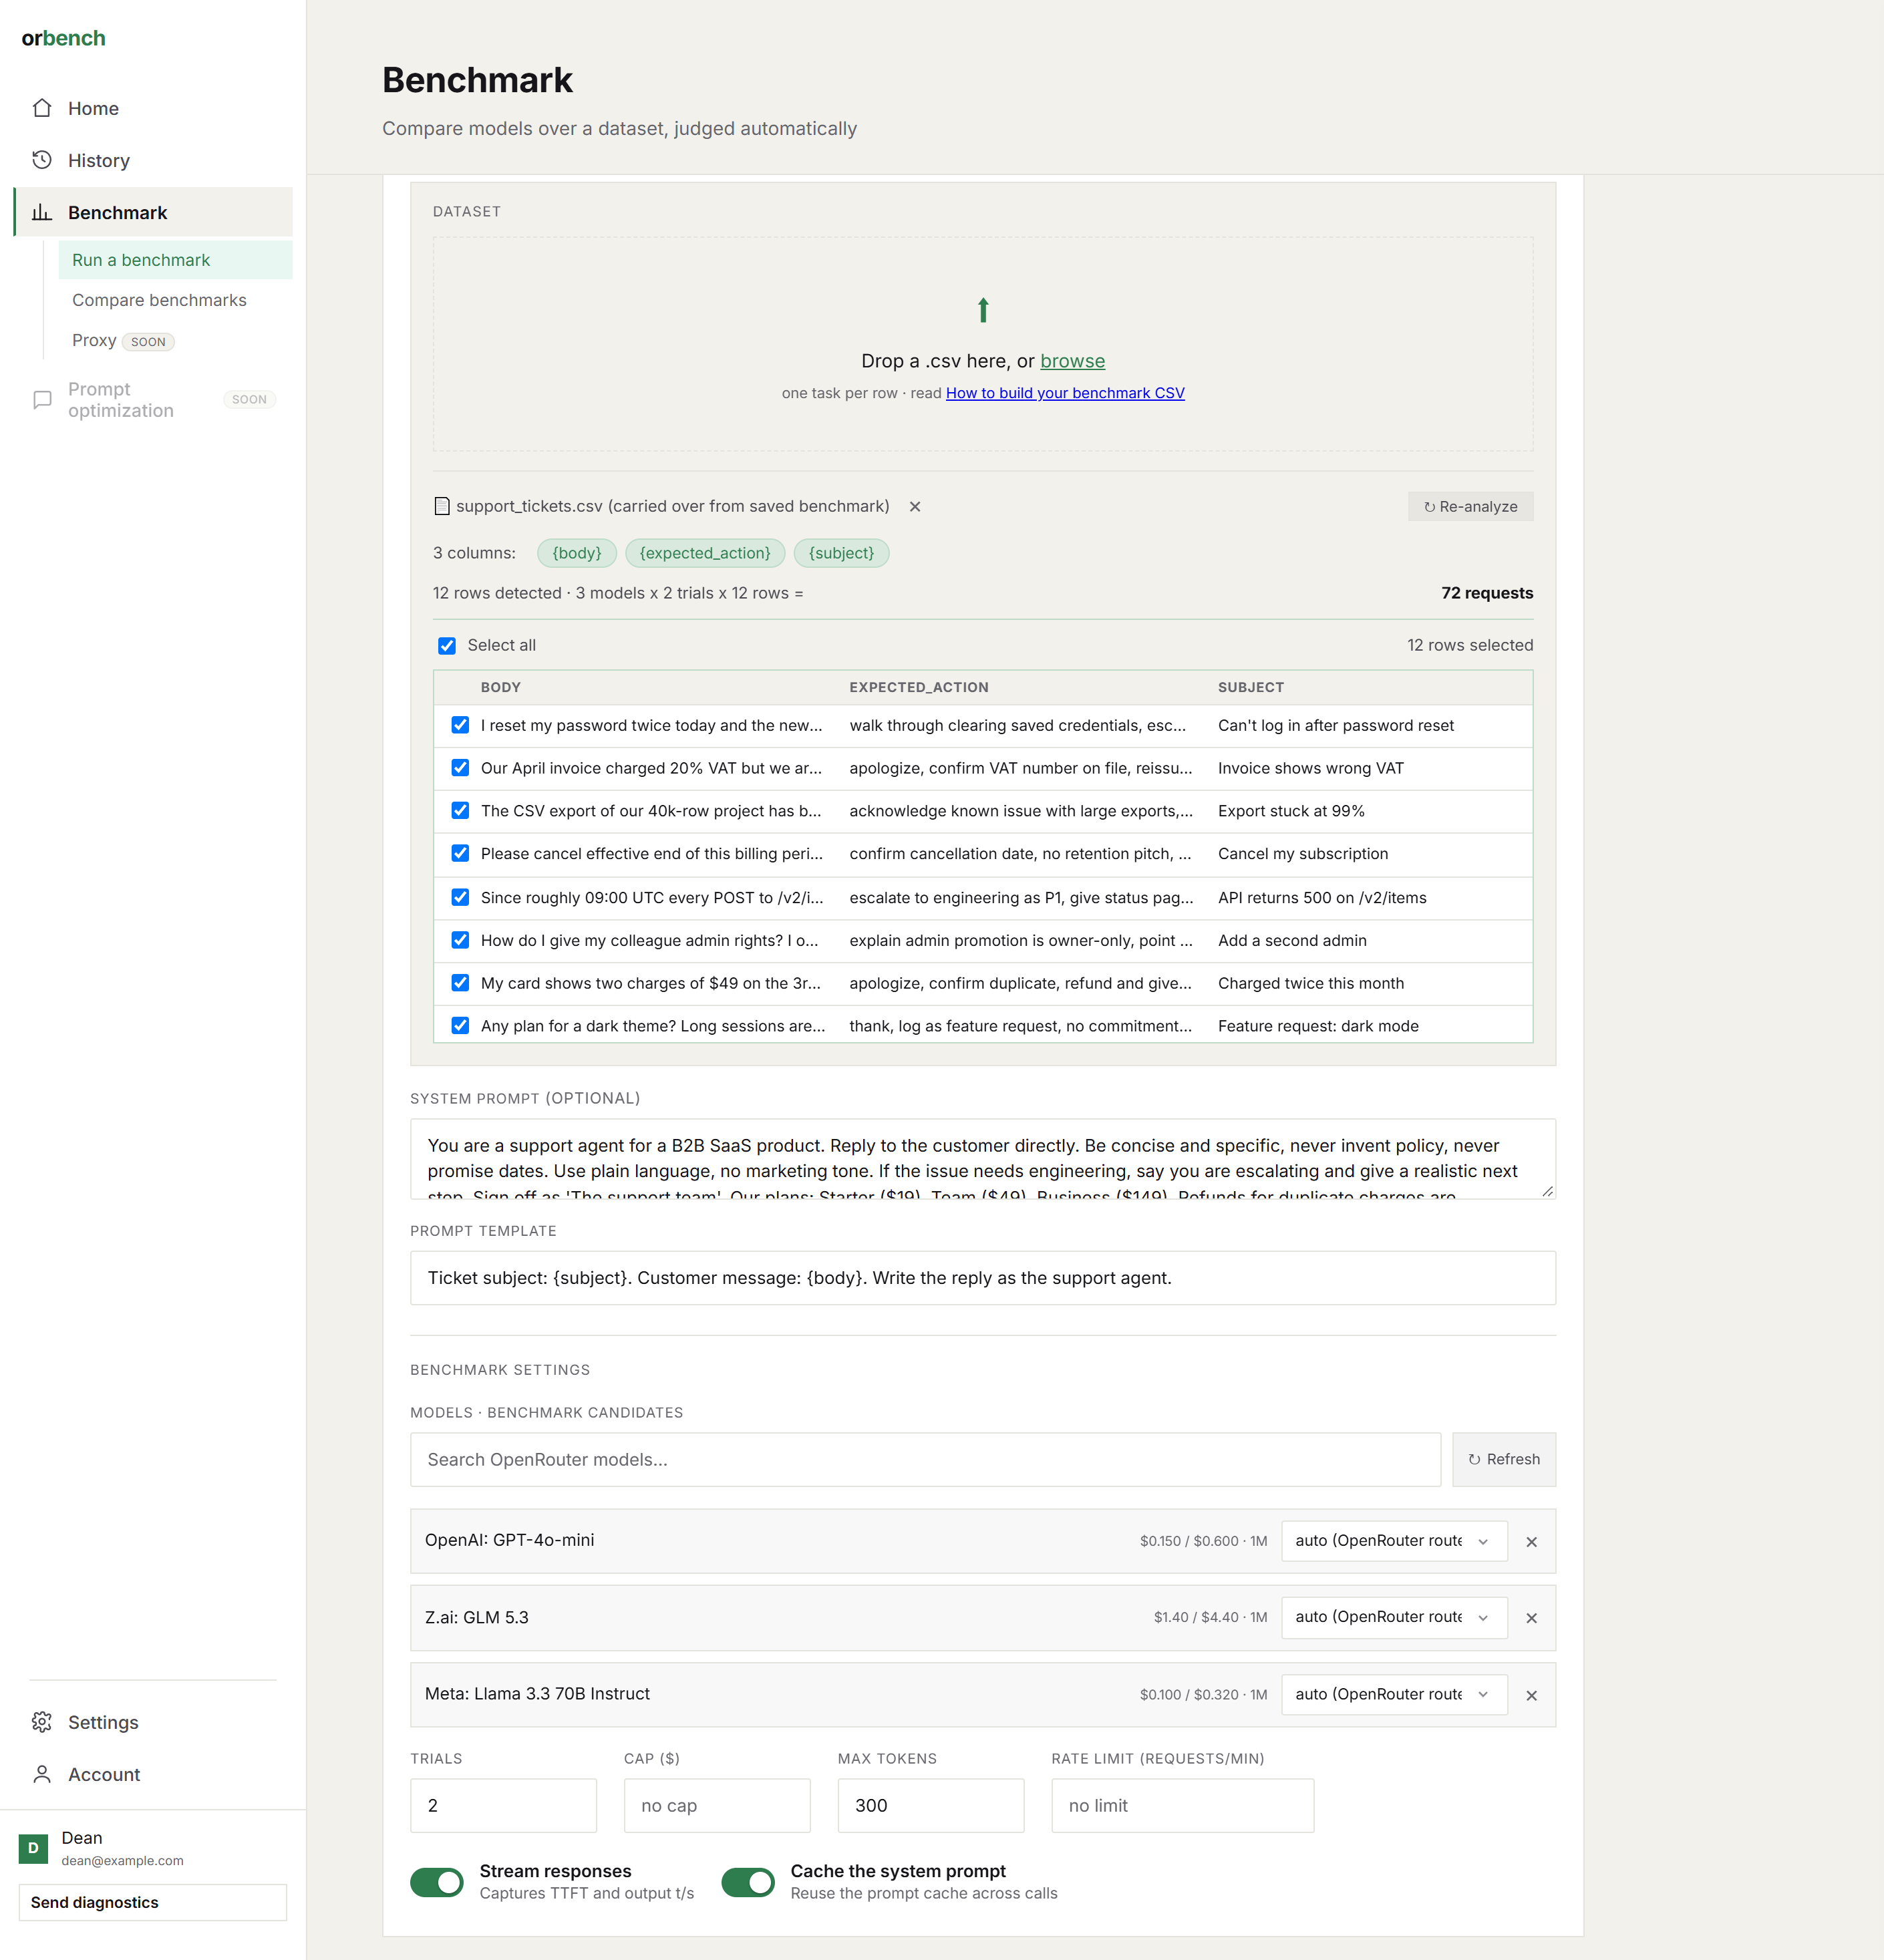The width and height of the screenshot is (1884, 1960).
Task: Click the History clock icon
Action: point(42,160)
